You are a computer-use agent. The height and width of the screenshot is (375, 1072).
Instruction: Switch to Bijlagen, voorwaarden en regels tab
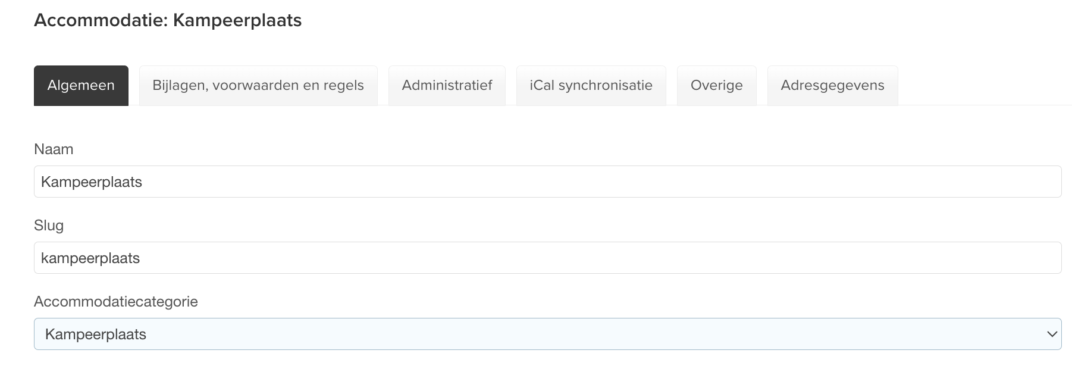pyautogui.click(x=258, y=86)
